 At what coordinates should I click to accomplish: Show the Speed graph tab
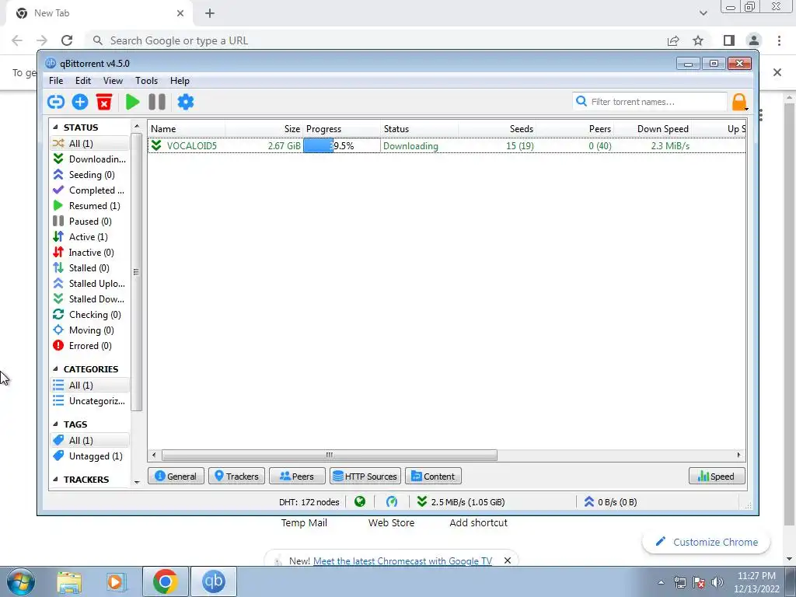click(717, 477)
